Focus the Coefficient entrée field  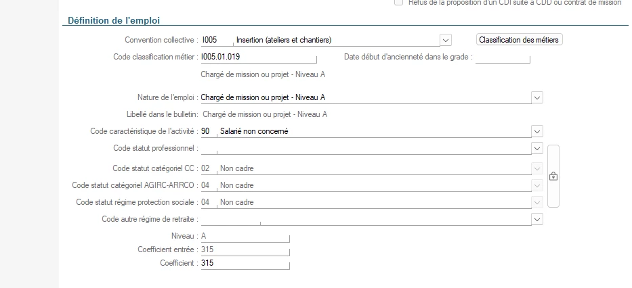coord(245,249)
